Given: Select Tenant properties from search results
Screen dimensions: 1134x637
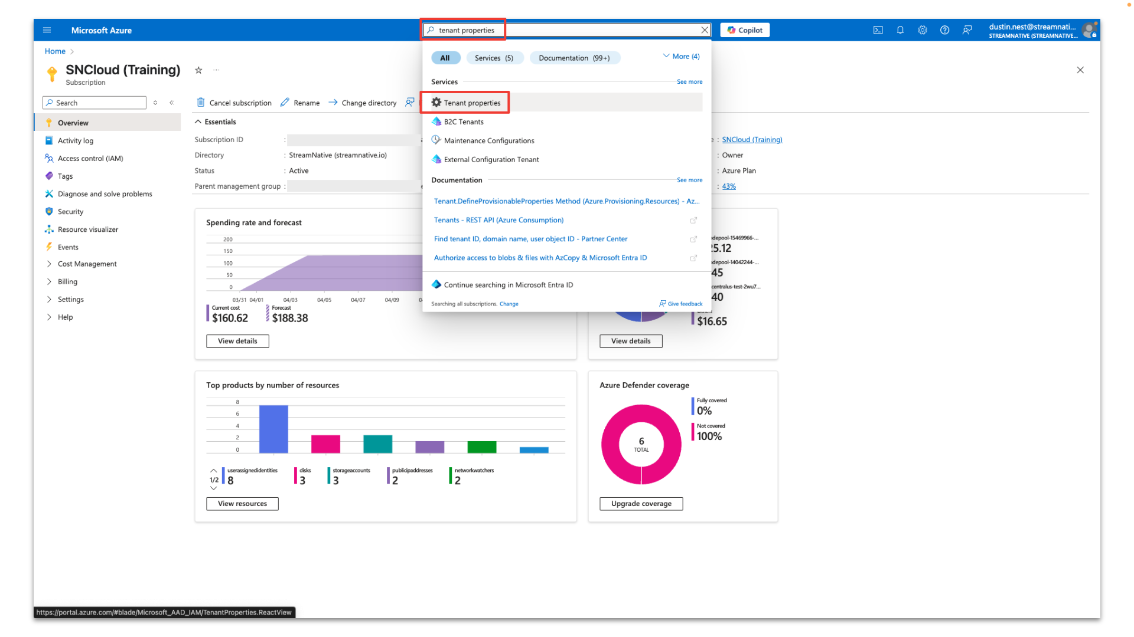Looking at the screenshot, I should [471, 102].
